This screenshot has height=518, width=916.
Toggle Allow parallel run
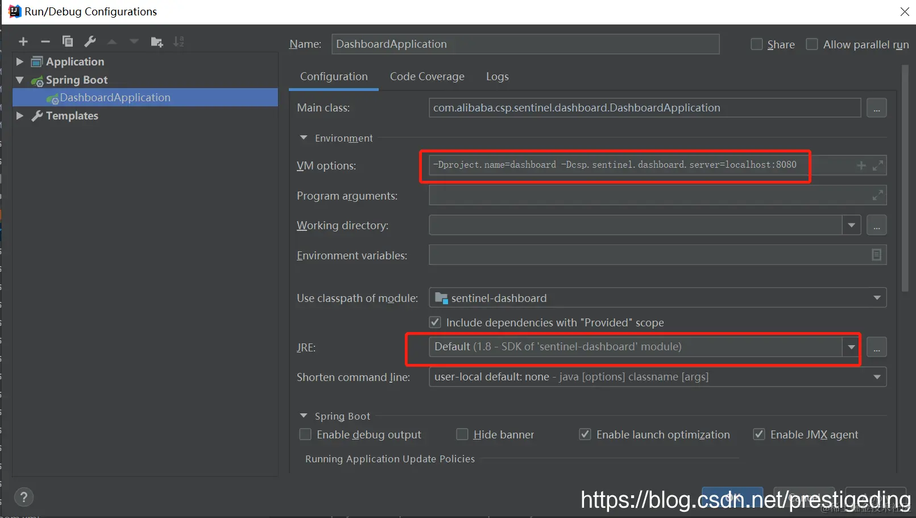(812, 44)
